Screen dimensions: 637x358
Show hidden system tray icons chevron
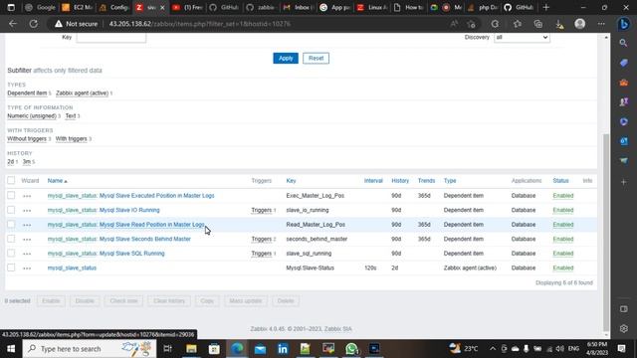click(x=493, y=349)
